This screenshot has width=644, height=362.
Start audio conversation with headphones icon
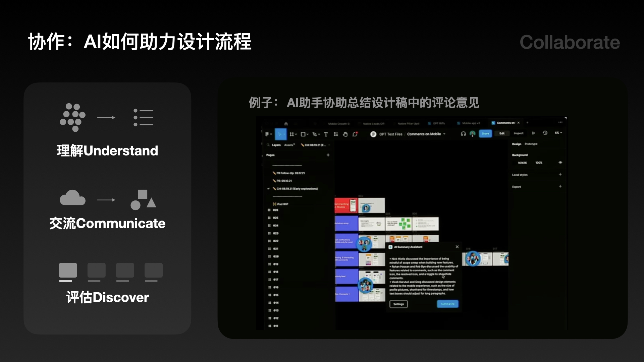[463, 133]
